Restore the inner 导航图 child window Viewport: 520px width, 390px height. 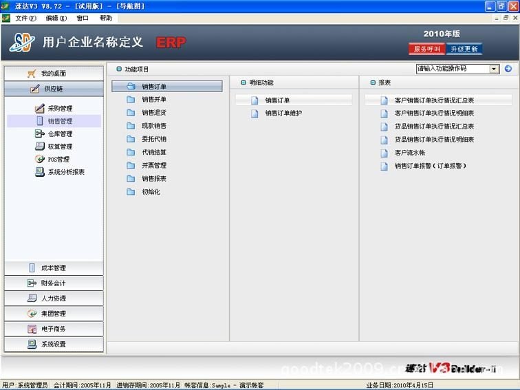pos(506,18)
